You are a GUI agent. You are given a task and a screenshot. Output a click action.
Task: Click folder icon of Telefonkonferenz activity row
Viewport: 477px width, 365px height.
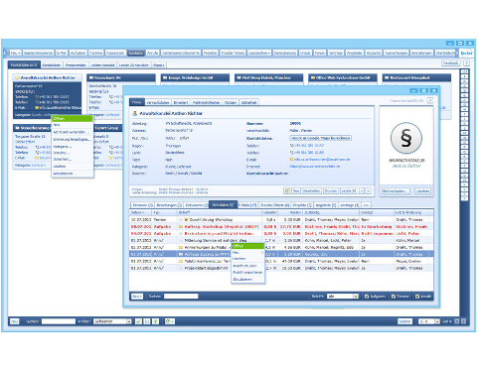(181, 261)
